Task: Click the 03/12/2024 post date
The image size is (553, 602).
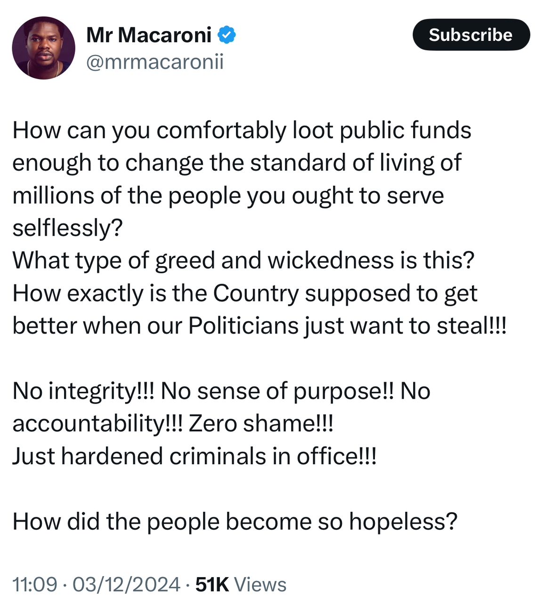Action: pos(126,585)
